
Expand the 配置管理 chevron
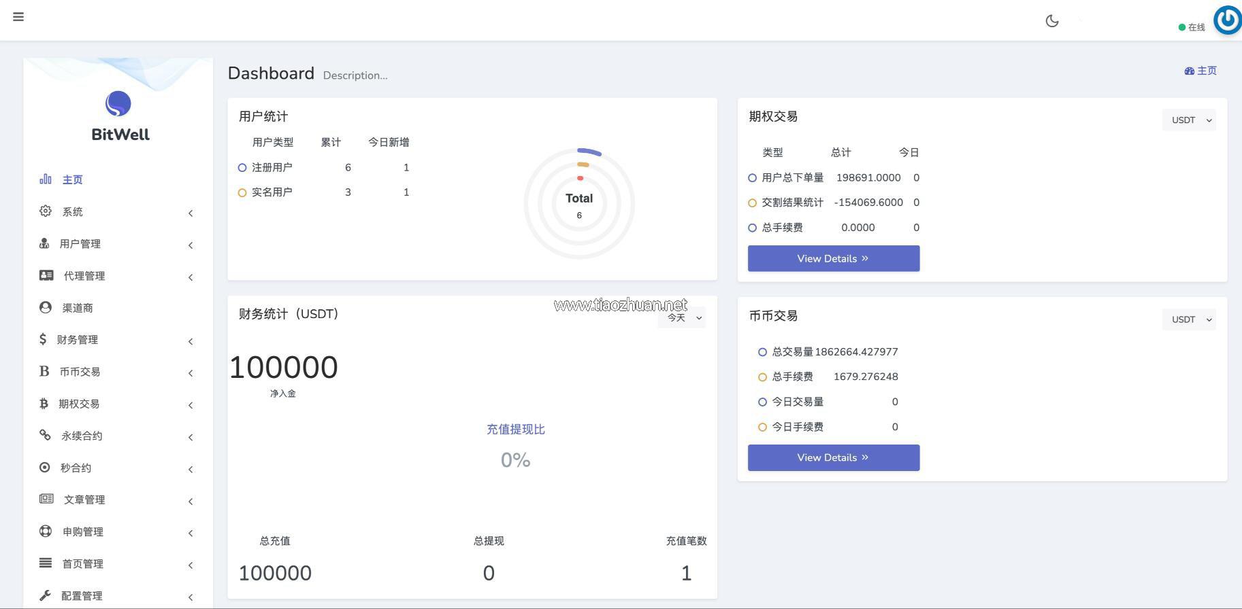(191, 597)
